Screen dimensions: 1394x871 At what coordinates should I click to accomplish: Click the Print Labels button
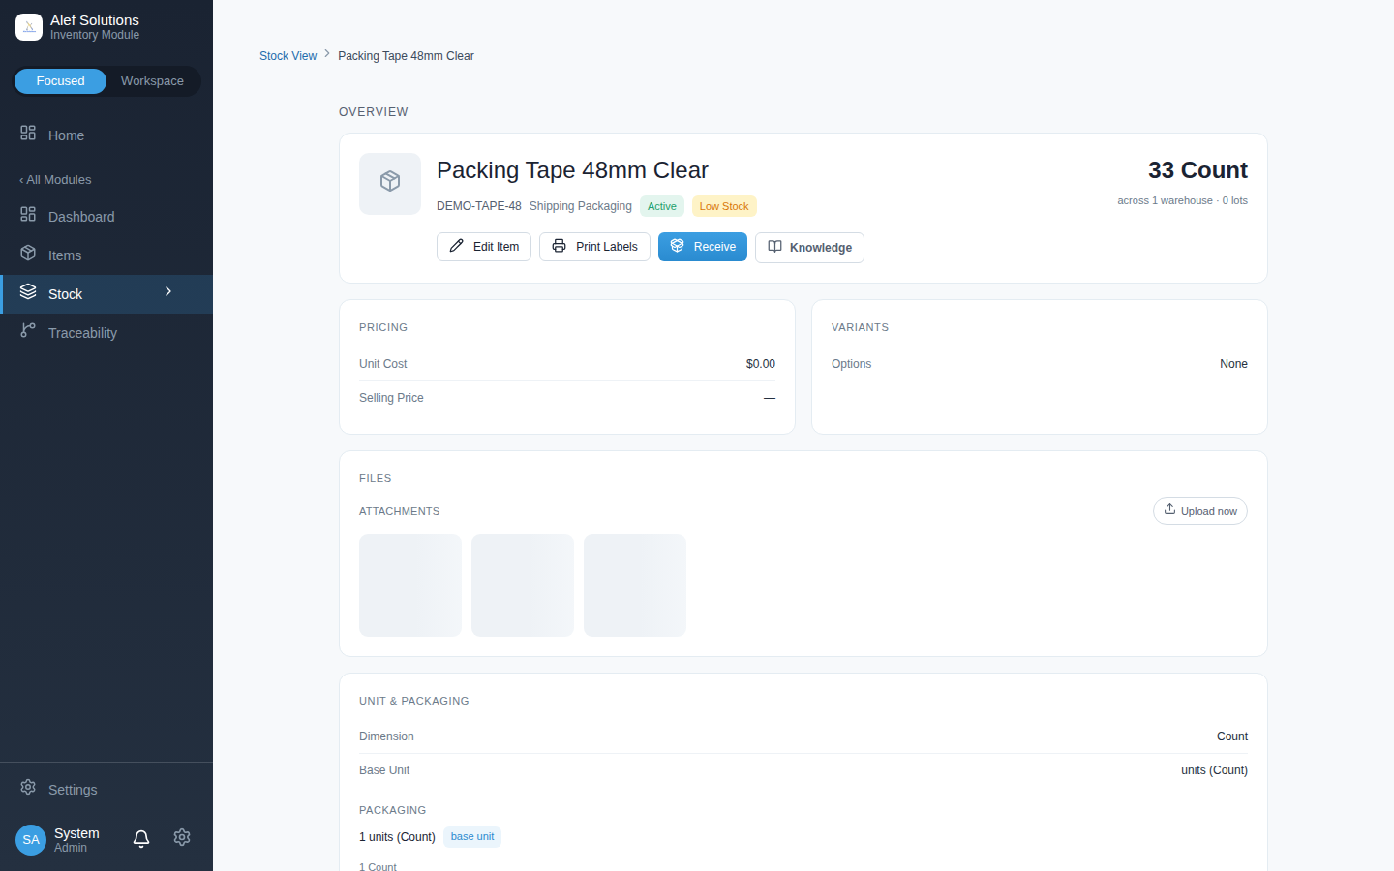(594, 247)
